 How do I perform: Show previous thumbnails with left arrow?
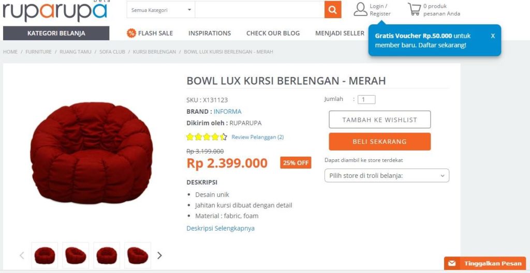pos(22,255)
